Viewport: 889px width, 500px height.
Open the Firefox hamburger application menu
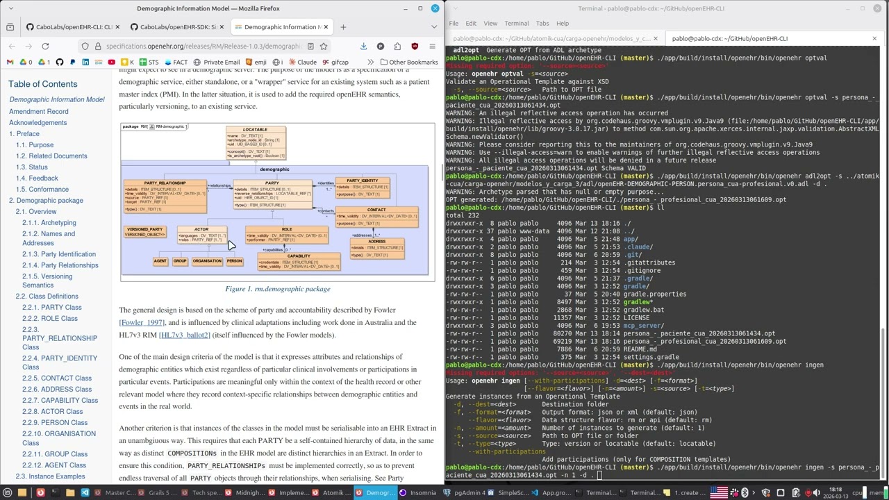click(x=432, y=47)
